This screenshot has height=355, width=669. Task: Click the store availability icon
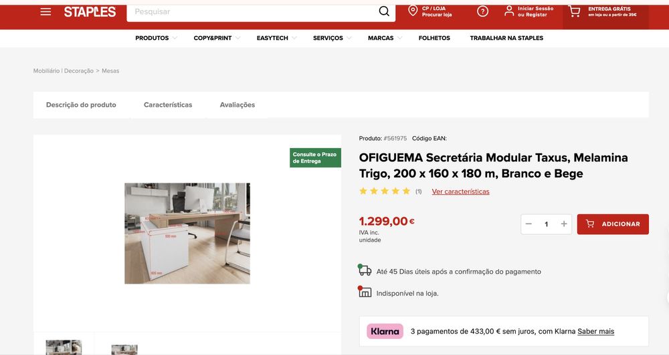(365, 292)
